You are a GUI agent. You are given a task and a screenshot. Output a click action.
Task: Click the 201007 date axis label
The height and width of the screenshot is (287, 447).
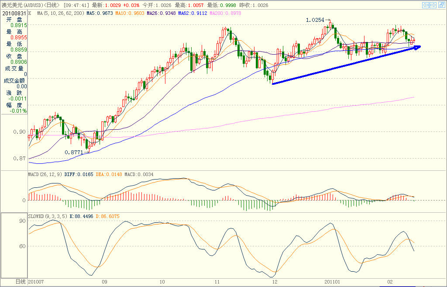point(36,282)
